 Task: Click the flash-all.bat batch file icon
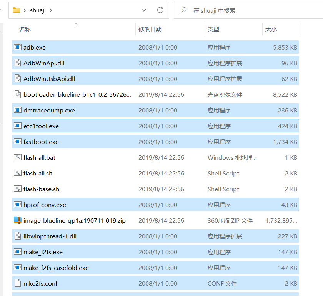[18, 157]
